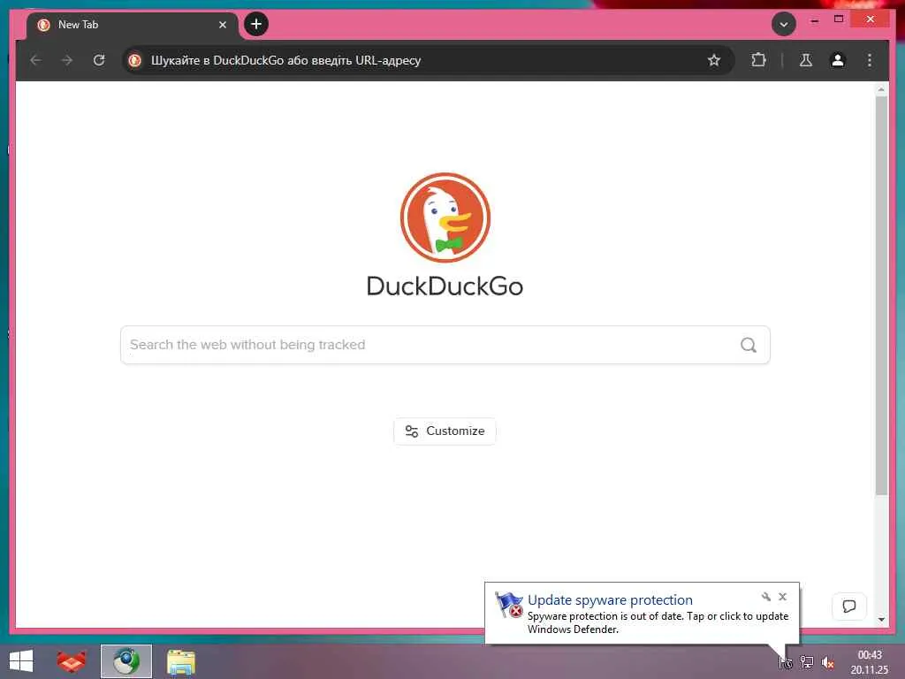Viewport: 905px width, 679px height.
Task: Focus the 'Search the web without being tracked' box
Action: (445, 345)
